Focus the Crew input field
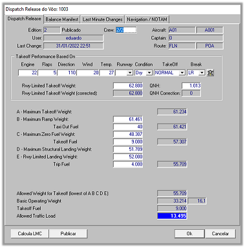This screenshot has width=245, height=248. 126,30
